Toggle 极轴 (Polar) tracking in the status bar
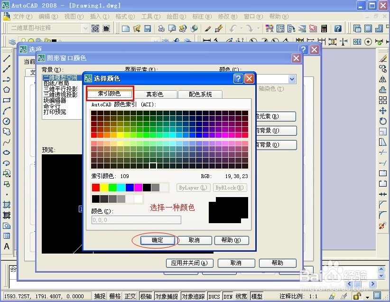 (x=146, y=296)
